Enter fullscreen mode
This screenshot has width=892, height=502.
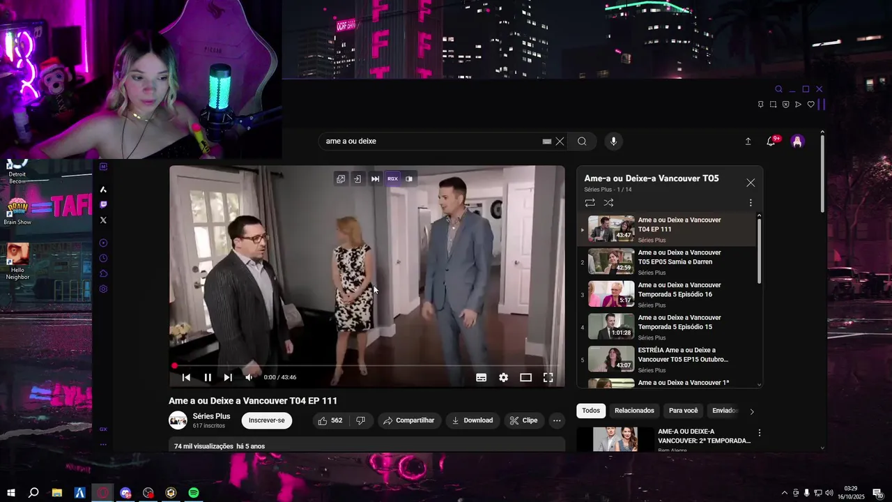coord(548,377)
